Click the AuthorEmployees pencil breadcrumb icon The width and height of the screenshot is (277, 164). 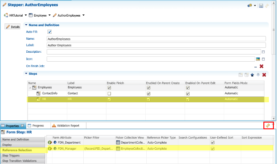coord(55,15)
